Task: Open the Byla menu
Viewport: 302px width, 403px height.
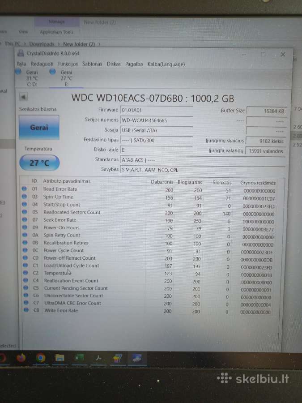Action: point(21,64)
